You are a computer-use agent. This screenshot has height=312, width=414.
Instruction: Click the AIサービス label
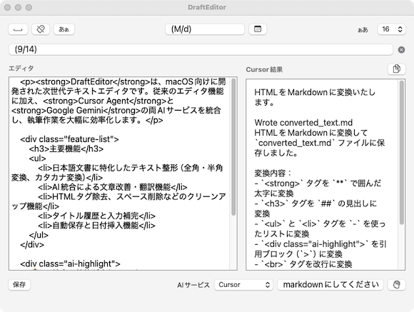193,285
